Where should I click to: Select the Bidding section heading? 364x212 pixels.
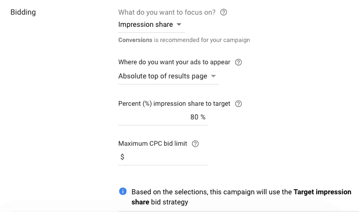tap(23, 12)
